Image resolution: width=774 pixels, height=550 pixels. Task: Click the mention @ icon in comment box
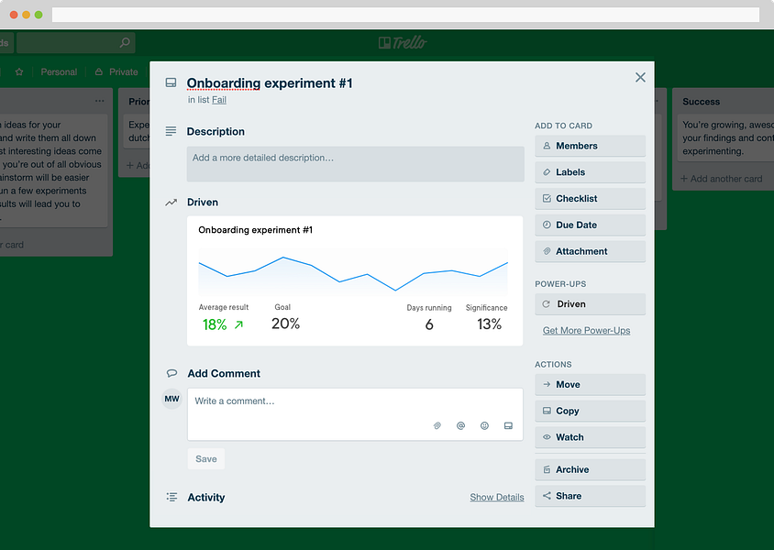[x=460, y=425]
